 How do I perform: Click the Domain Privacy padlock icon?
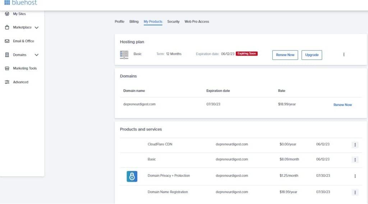click(132, 176)
